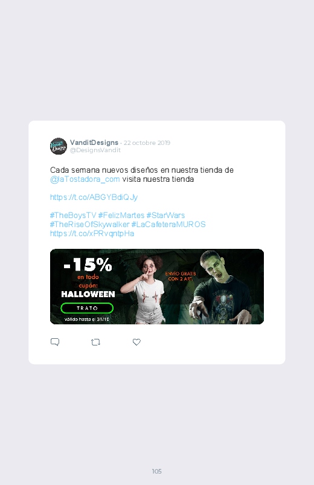314x485 pixels.
Task: Click the green TRATO button on banner
Action: click(87, 308)
